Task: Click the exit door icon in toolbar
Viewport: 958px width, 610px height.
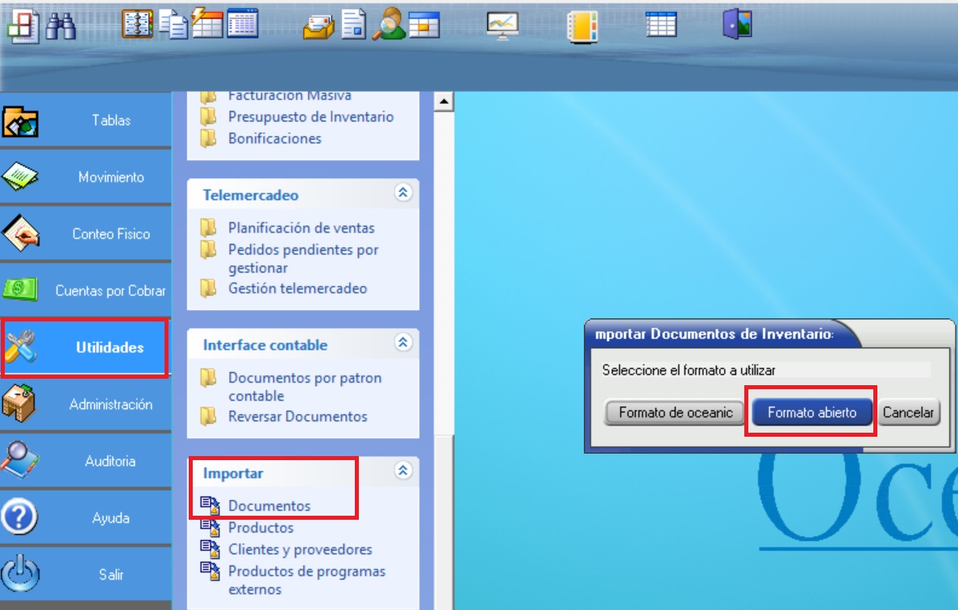Action: click(736, 24)
